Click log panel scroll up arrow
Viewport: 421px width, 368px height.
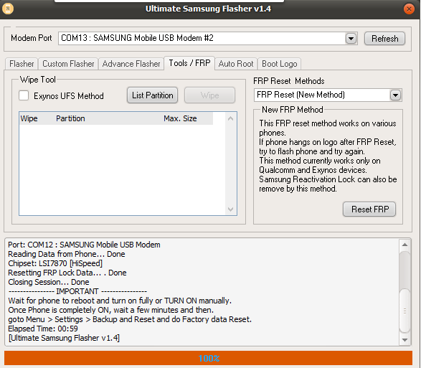pos(405,245)
